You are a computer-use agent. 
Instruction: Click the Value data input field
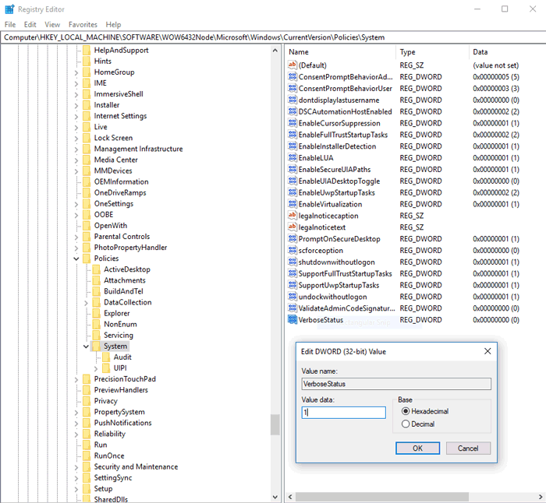tap(343, 413)
